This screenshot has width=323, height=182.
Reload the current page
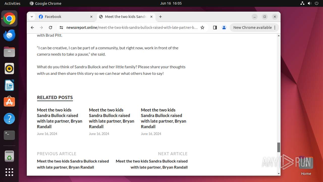click(x=50, y=28)
